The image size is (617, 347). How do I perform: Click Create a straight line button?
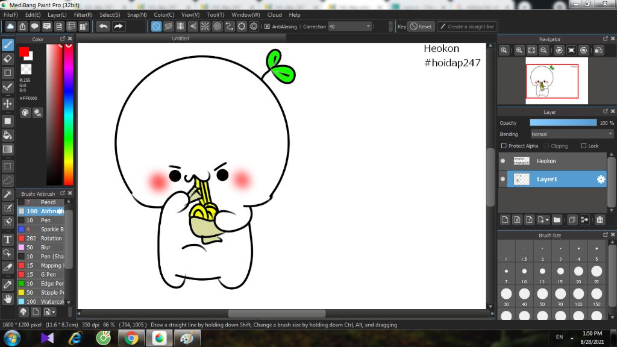click(x=467, y=27)
